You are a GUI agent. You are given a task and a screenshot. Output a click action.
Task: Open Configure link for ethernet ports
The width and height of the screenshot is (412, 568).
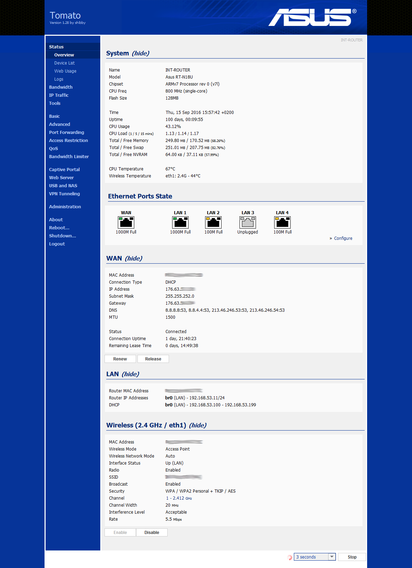[343, 238]
